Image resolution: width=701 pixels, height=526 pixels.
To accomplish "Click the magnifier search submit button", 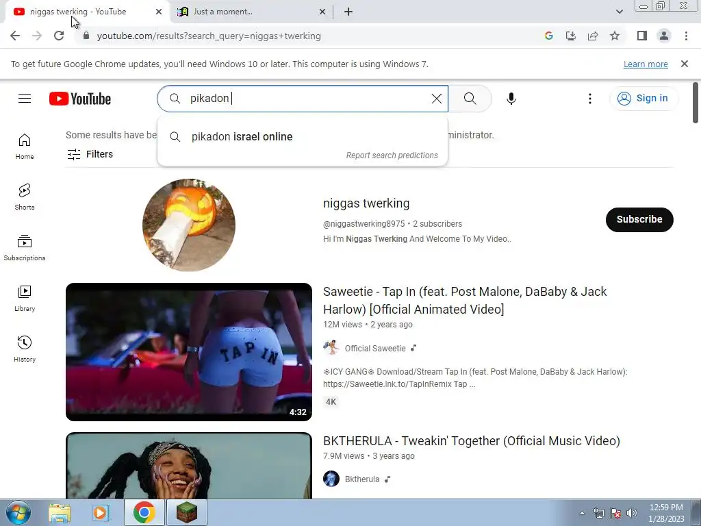I will coord(470,99).
